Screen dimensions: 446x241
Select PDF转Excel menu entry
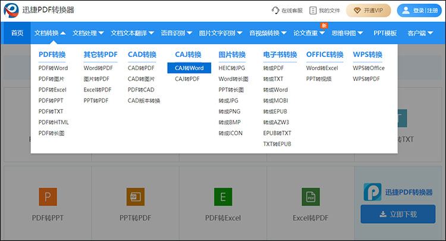pyautogui.click(x=52, y=90)
